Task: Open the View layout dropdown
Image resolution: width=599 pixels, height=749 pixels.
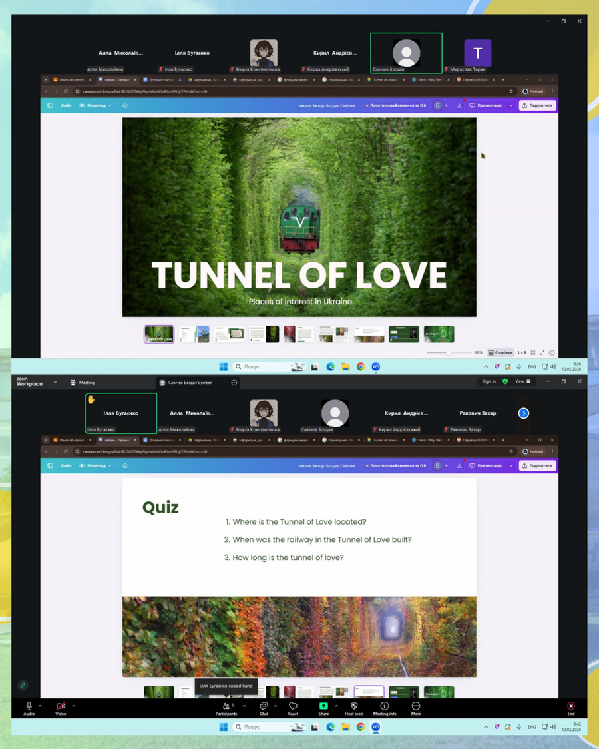Action: coord(523,381)
